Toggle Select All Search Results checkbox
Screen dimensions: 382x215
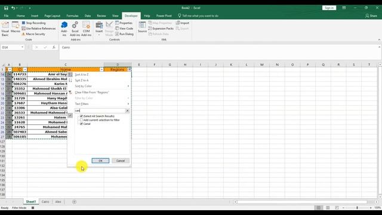coord(81,116)
